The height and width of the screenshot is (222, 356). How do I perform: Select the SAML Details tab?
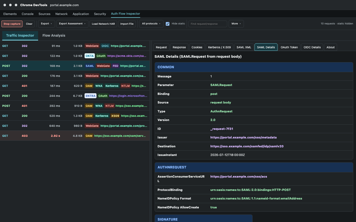(x=266, y=47)
